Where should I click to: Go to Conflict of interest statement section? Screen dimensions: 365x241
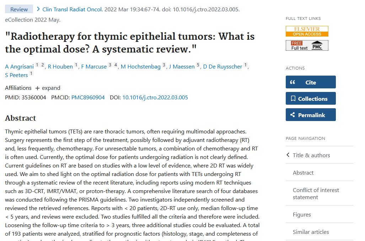(x=316, y=193)
